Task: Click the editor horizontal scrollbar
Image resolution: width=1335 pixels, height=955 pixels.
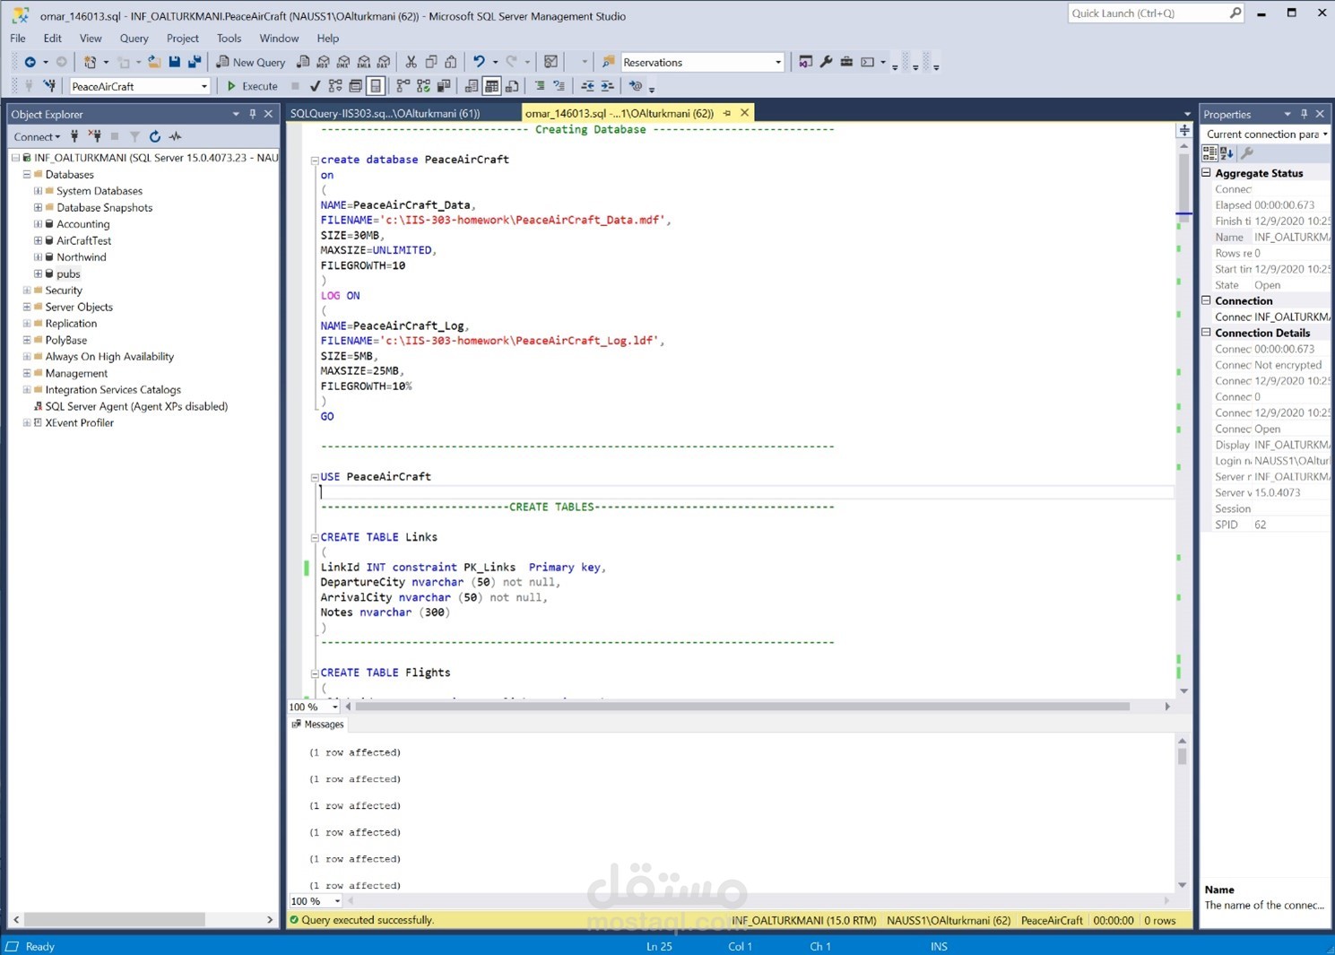Action: [x=744, y=707]
